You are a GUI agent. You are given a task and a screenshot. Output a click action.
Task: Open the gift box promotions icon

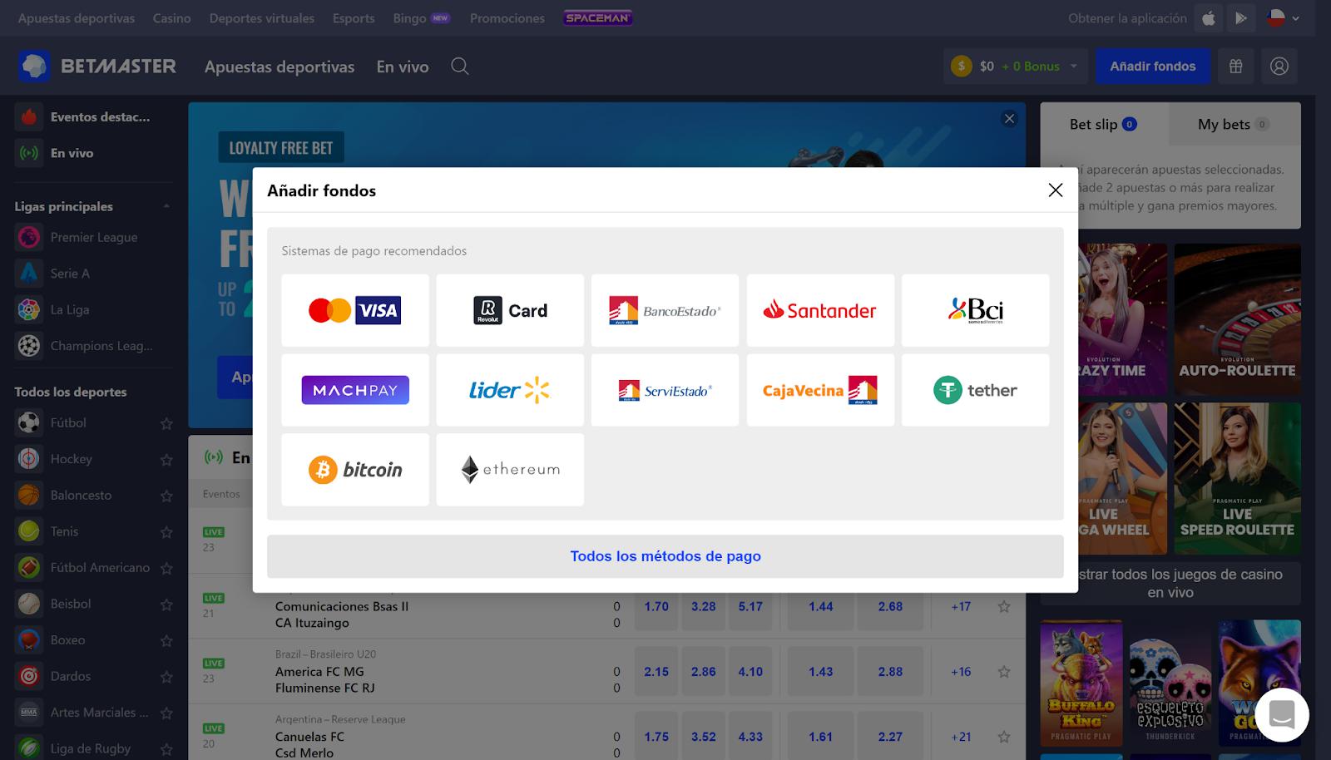(1235, 67)
